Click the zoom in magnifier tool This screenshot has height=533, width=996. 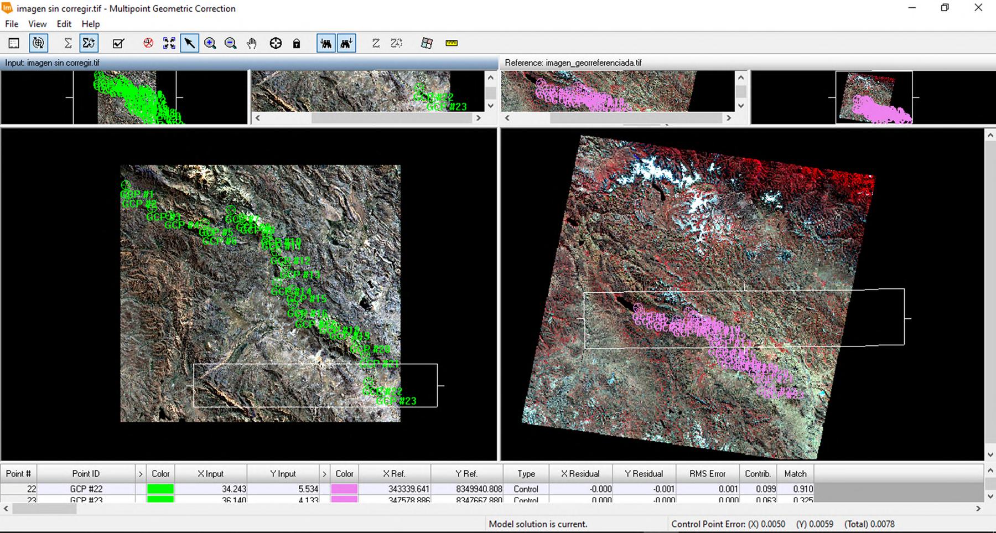(x=210, y=43)
